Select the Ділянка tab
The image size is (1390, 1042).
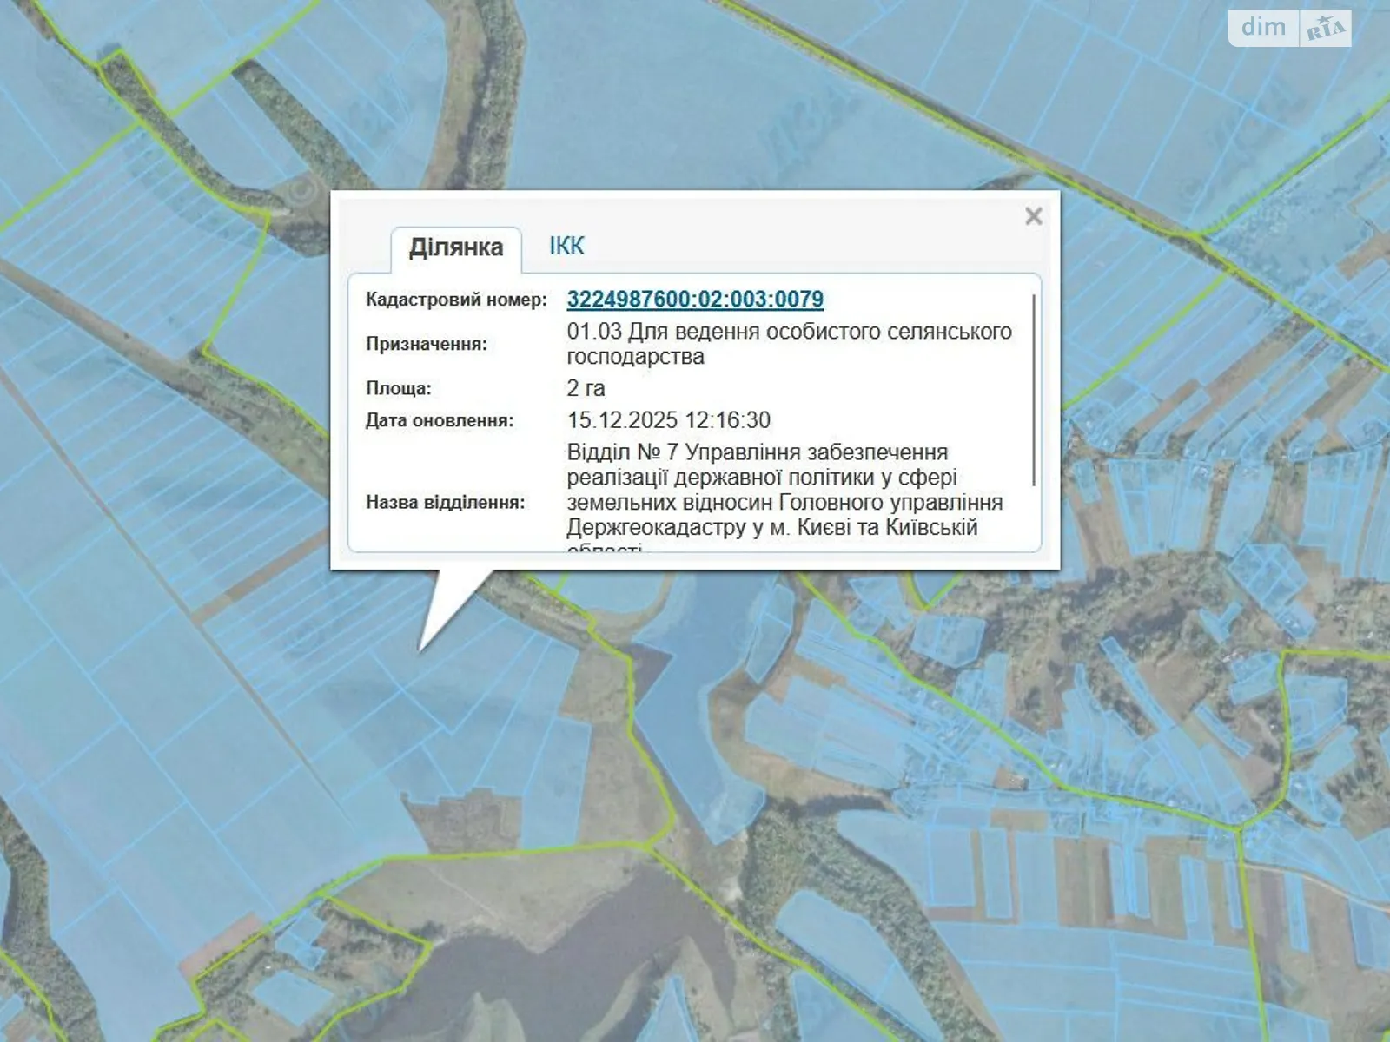tap(456, 248)
